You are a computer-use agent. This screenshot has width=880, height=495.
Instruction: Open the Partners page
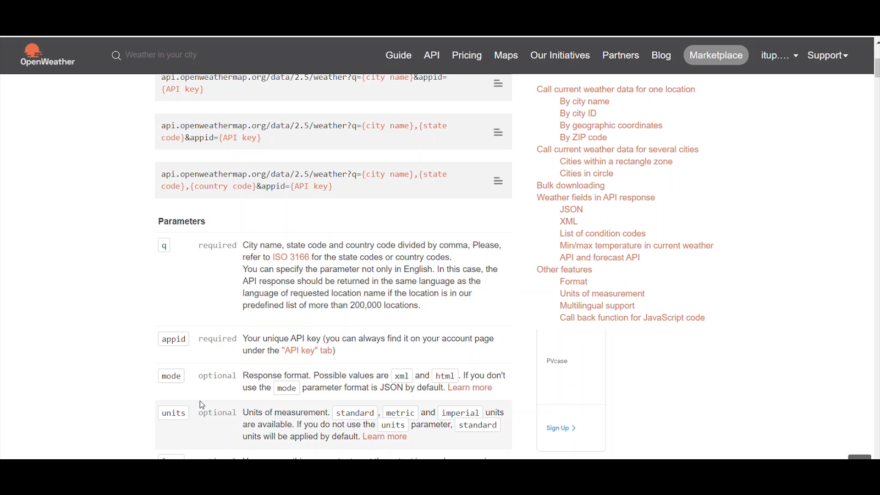(x=620, y=56)
